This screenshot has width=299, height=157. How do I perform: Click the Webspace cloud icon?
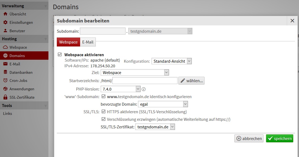pyautogui.click(x=5, y=47)
